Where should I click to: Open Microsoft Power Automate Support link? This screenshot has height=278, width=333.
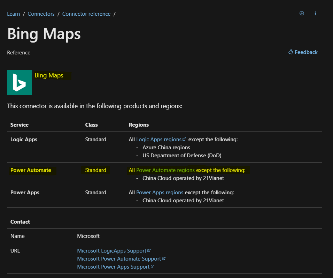(119, 259)
